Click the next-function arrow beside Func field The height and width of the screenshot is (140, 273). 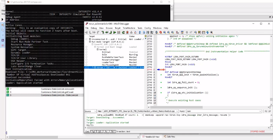coord(270,111)
